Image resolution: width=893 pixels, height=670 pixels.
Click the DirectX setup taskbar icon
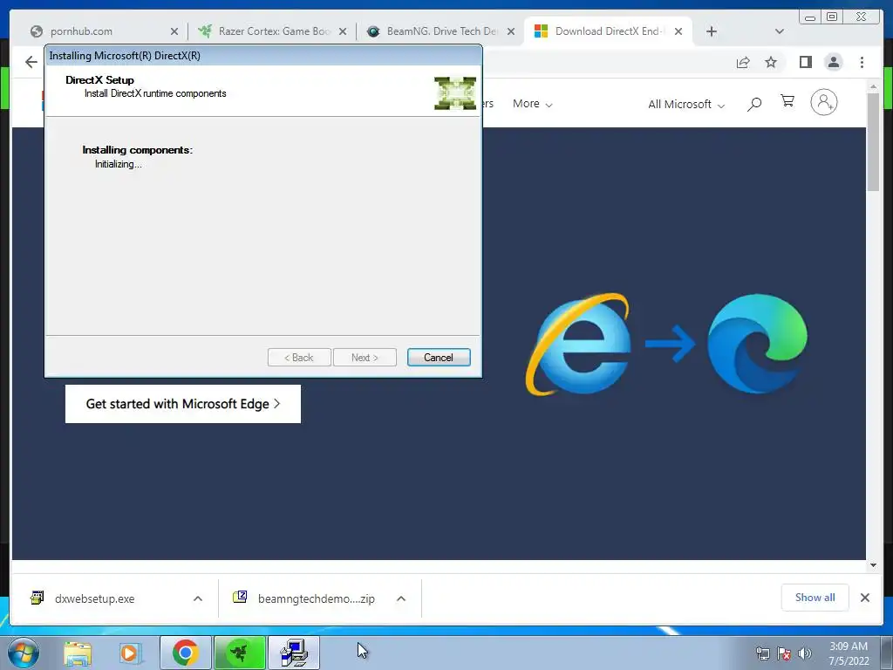[x=294, y=653]
